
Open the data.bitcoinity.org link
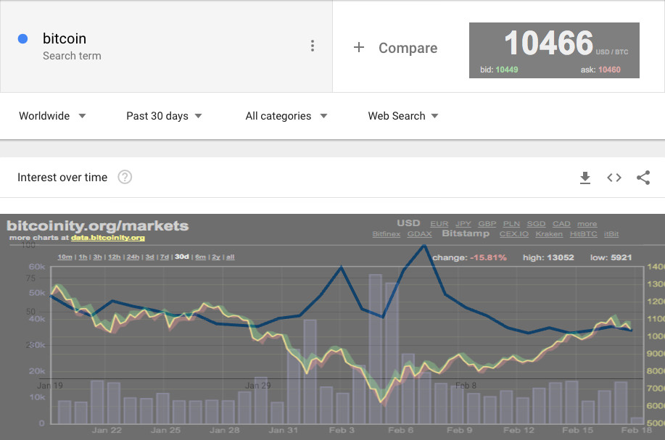[108, 238]
